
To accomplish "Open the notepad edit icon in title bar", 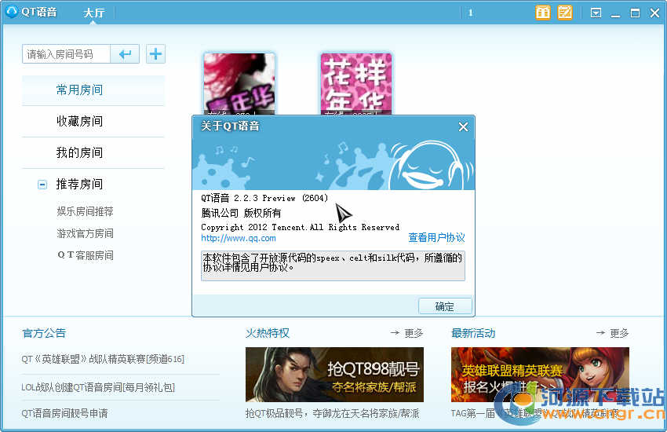I will tap(564, 13).
